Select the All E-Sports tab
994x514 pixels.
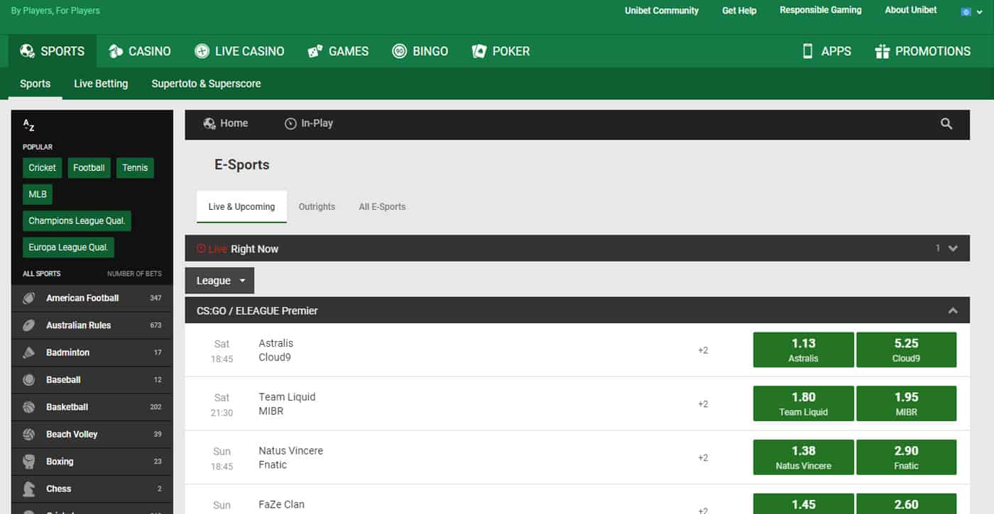(x=382, y=207)
